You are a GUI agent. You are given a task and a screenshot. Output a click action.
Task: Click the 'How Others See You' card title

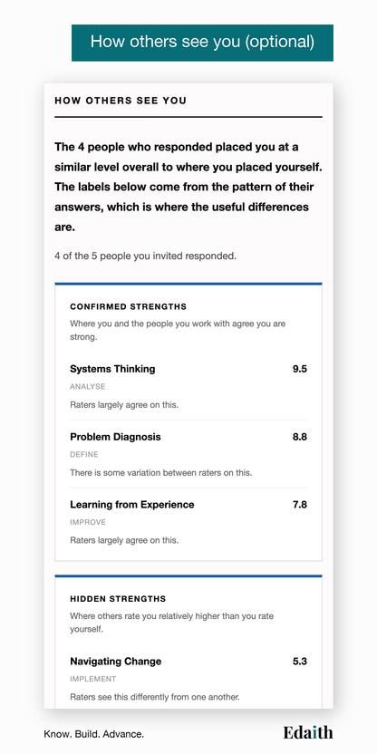(x=121, y=101)
